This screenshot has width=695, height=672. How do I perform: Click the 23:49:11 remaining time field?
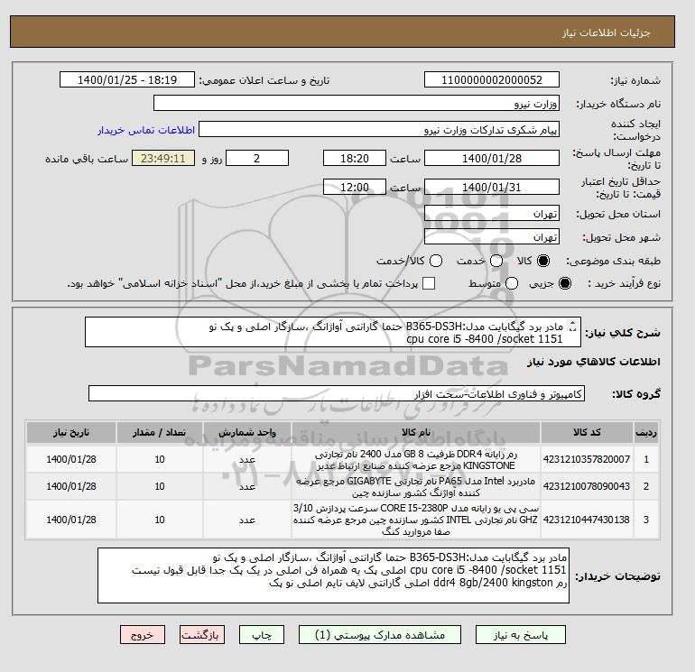coord(162,158)
